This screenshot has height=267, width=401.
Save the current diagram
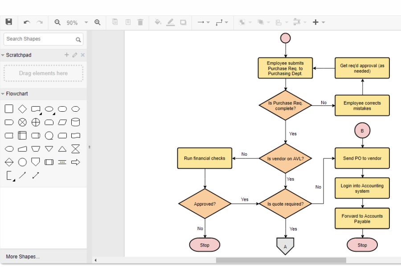pyautogui.click(x=8, y=21)
